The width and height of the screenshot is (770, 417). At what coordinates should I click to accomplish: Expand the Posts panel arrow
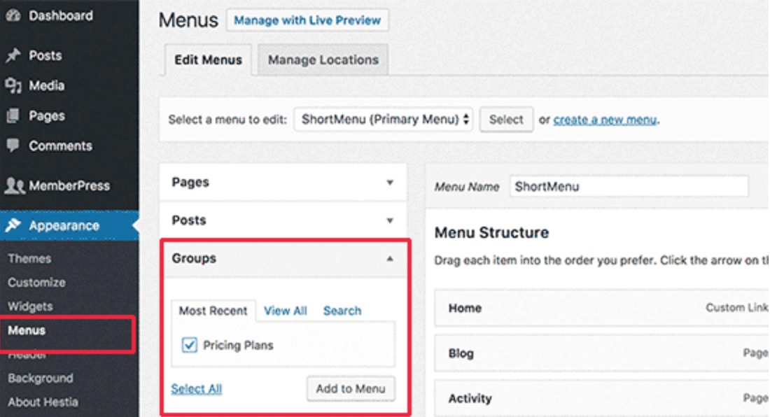click(x=390, y=221)
